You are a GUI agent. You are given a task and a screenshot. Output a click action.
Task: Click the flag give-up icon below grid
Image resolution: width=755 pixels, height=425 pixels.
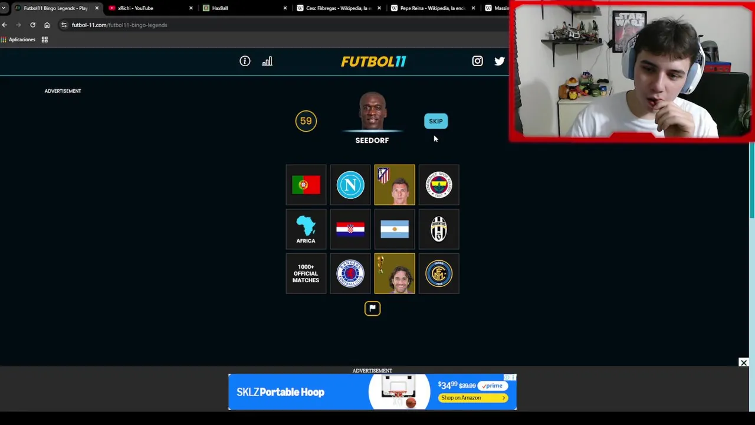(x=372, y=308)
